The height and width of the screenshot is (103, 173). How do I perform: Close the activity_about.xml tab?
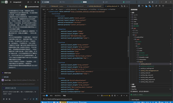[x=119, y=6]
